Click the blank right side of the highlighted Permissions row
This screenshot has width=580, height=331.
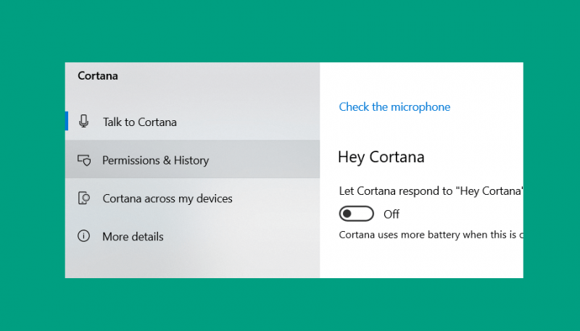[x=265, y=159]
